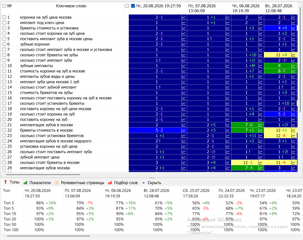Screen dimensions: 303x240
Task: Switch to the Показатели tab
Action: tap(37, 183)
